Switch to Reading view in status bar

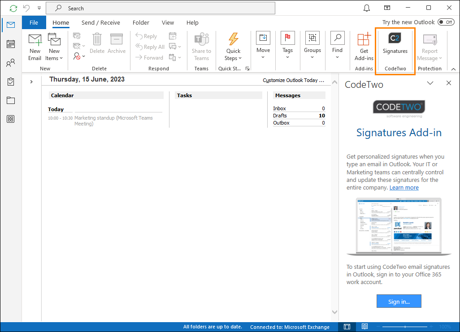point(365,327)
